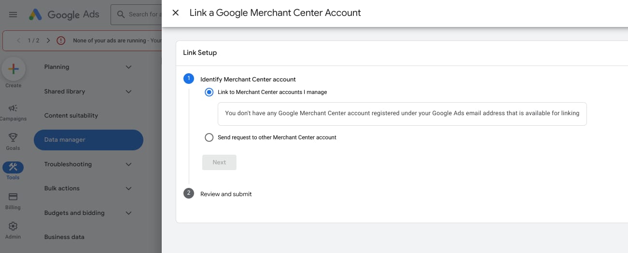Open the Data manager menu item
The height and width of the screenshot is (253, 628).
click(88, 140)
